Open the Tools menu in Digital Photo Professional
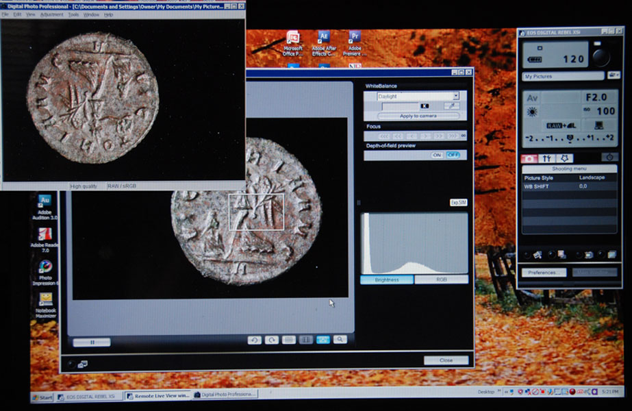Viewport: 632px width, 411px height. pos(73,14)
